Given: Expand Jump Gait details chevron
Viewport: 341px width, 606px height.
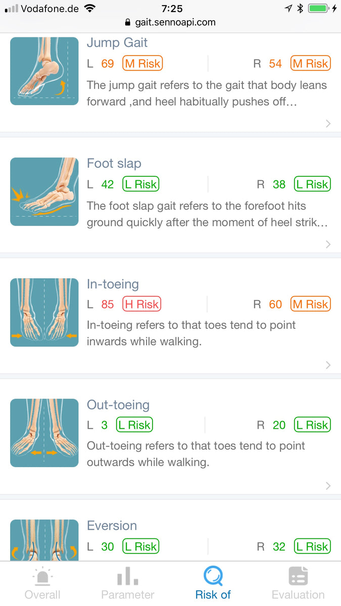Looking at the screenshot, I should (328, 124).
